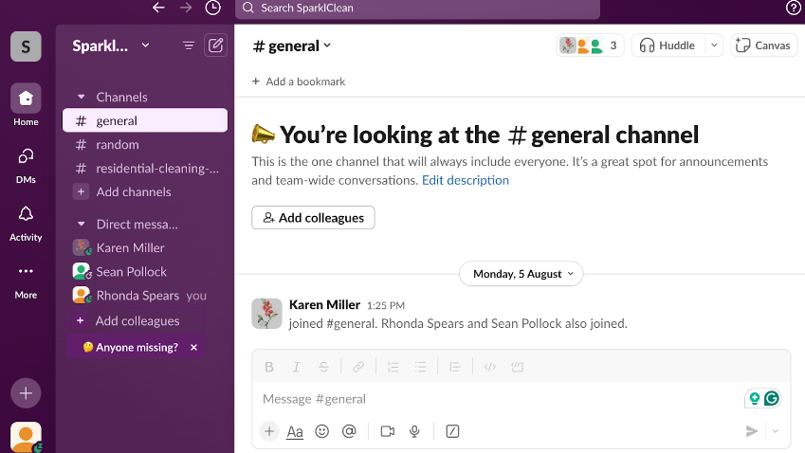Image resolution: width=805 pixels, height=453 pixels.
Task: Click Add channels
Action: click(145, 191)
